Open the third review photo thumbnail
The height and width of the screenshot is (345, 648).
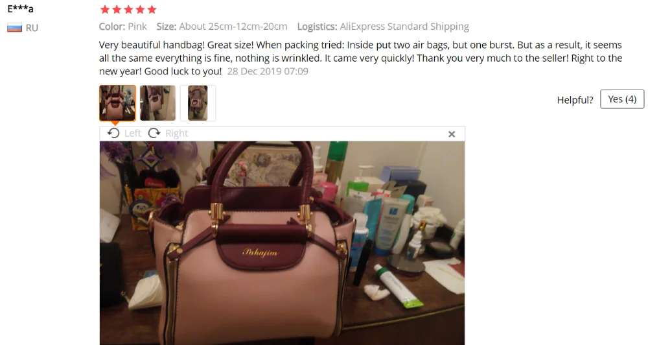pyautogui.click(x=198, y=103)
